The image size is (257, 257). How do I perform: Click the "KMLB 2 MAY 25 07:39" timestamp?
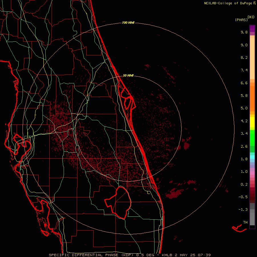point(186,255)
